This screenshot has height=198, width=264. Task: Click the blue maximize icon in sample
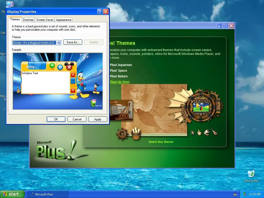tap(60, 67)
